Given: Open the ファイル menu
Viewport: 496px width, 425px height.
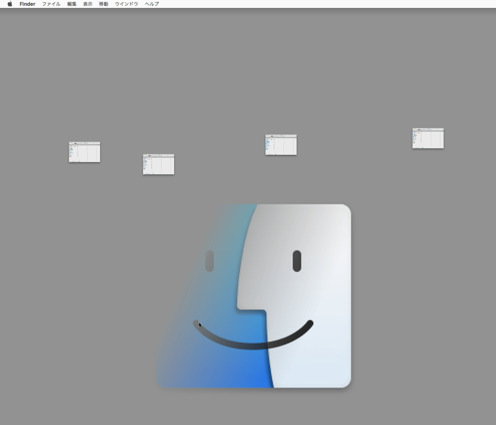Looking at the screenshot, I should 51,4.
